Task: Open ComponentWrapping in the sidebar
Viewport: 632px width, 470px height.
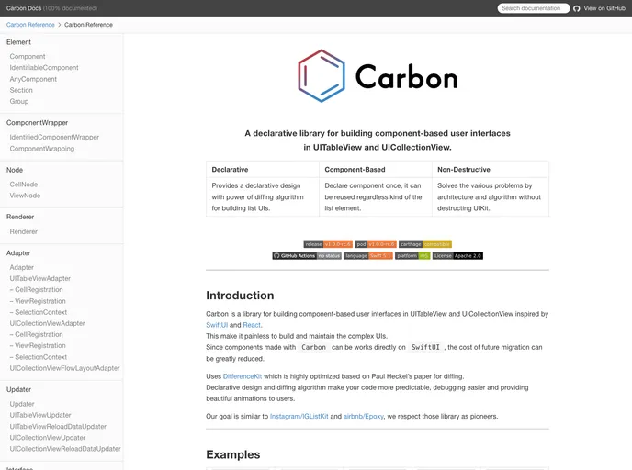Action: pos(42,148)
